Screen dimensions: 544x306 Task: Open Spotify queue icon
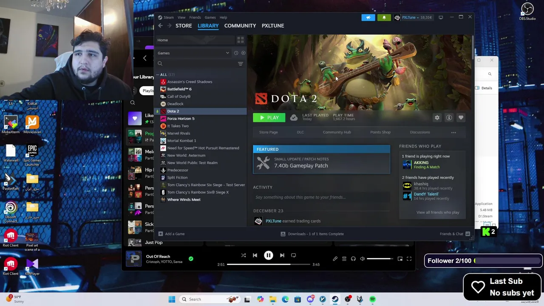pos(344,259)
